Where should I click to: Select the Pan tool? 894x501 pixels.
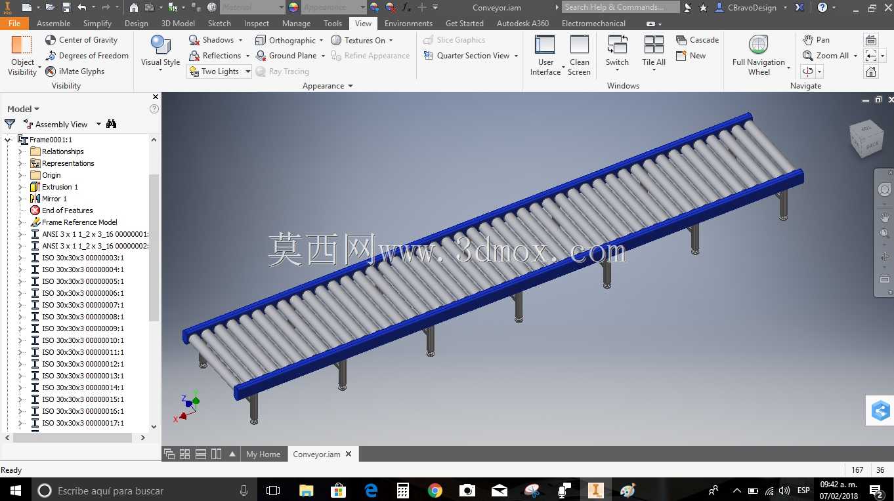[816, 40]
